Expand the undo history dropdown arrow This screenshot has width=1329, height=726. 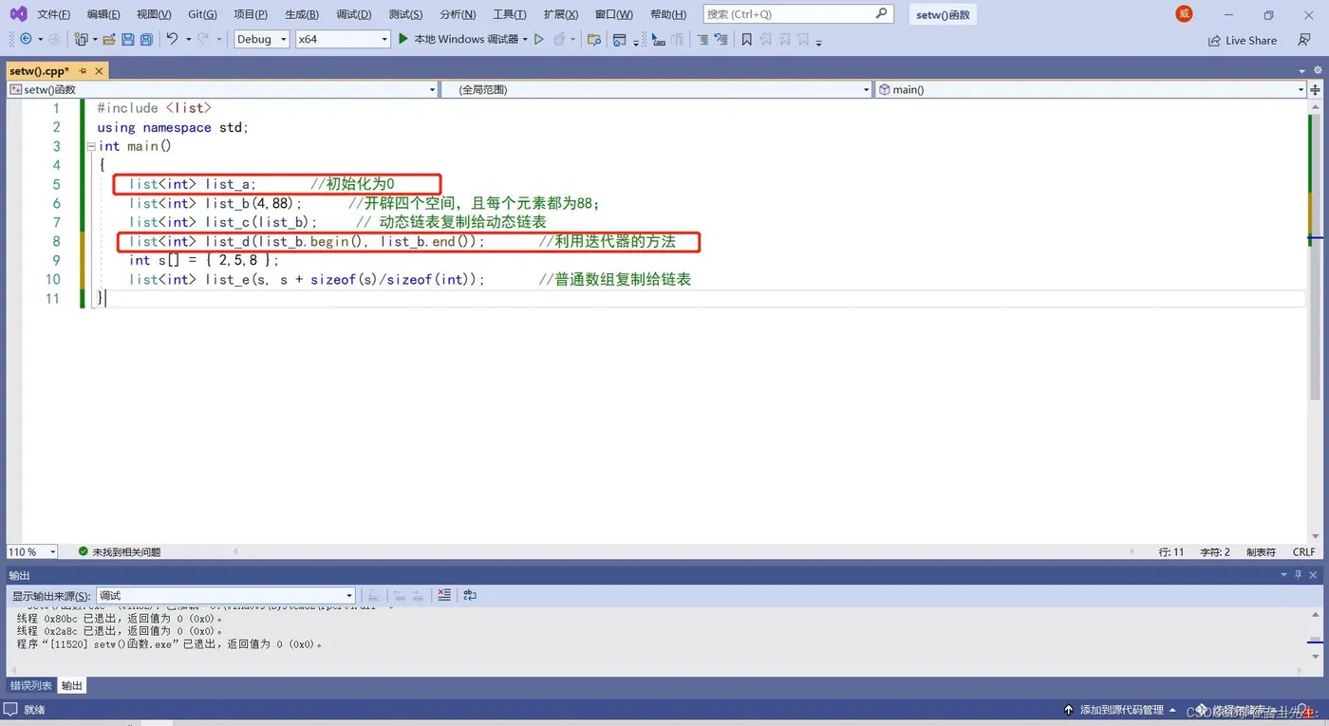coord(188,39)
